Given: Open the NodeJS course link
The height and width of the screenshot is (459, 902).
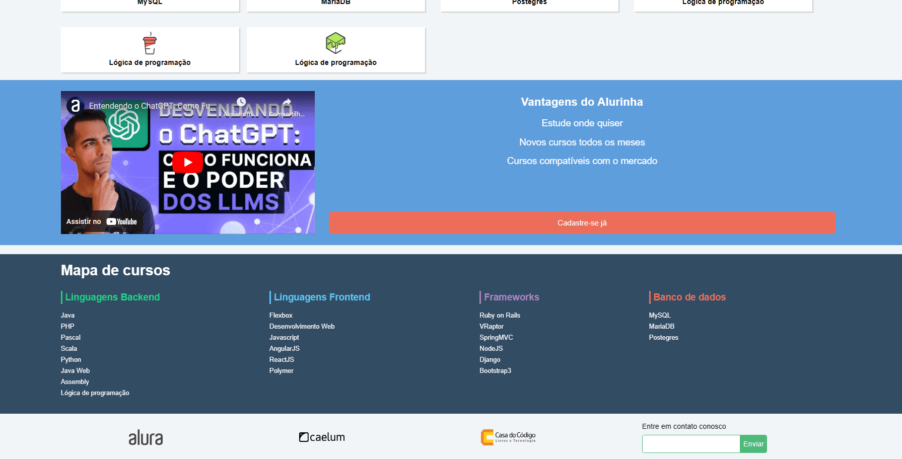Looking at the screenshot, I should click(491, 348).
